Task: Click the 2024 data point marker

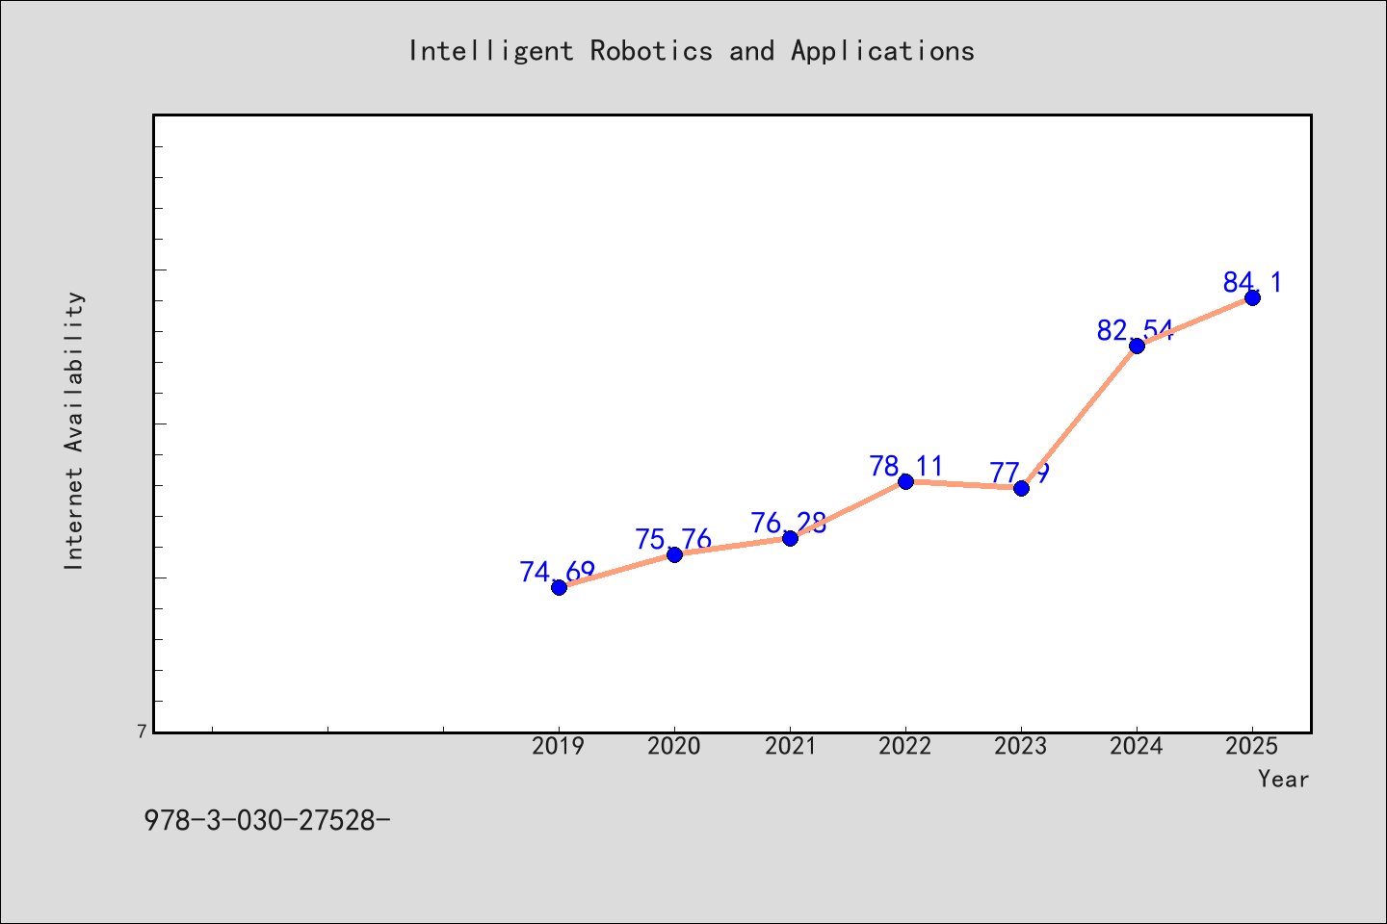Action: click(x=1137, y=346)
